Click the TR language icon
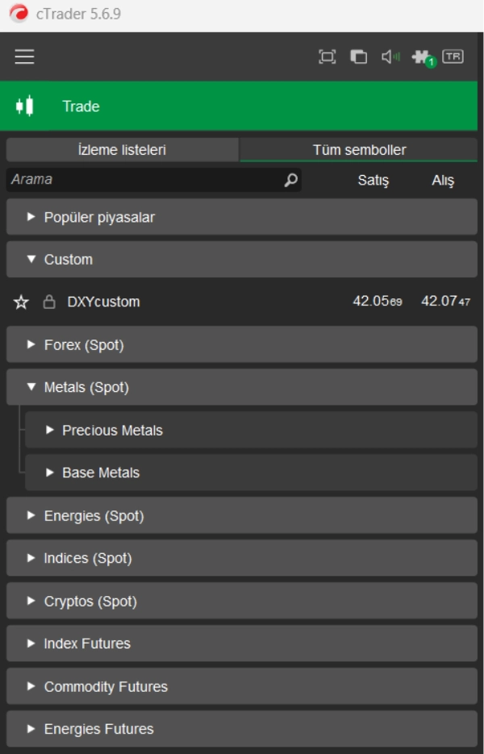The image size is (484, 754). [453, 56]
